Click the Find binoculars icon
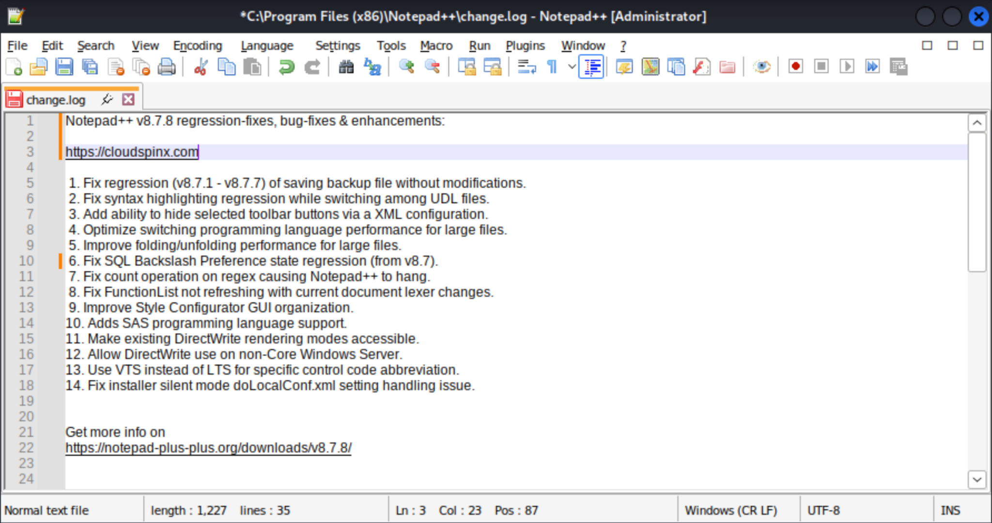The height and width of the screenshot is (523, 992). coord(346,67)
